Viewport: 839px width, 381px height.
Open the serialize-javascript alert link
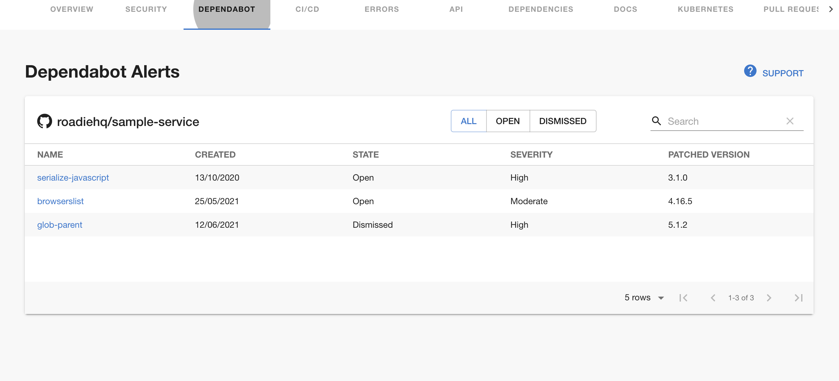click(73, 178)
